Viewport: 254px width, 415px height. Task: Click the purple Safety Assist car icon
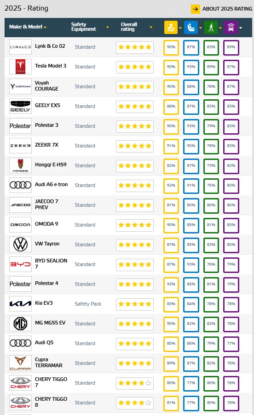point(231,28)
